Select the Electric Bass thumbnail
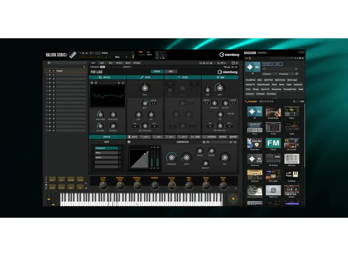Image resolution: width=348 pixels, height=256 pixels. pyautogui.click(x=254, y=143)
